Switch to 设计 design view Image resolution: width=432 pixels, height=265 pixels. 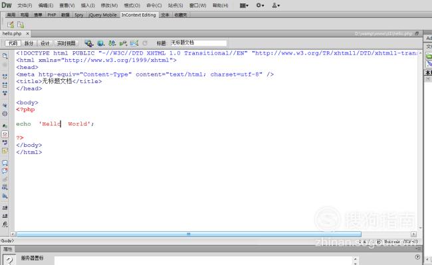(x=45, y=43)
